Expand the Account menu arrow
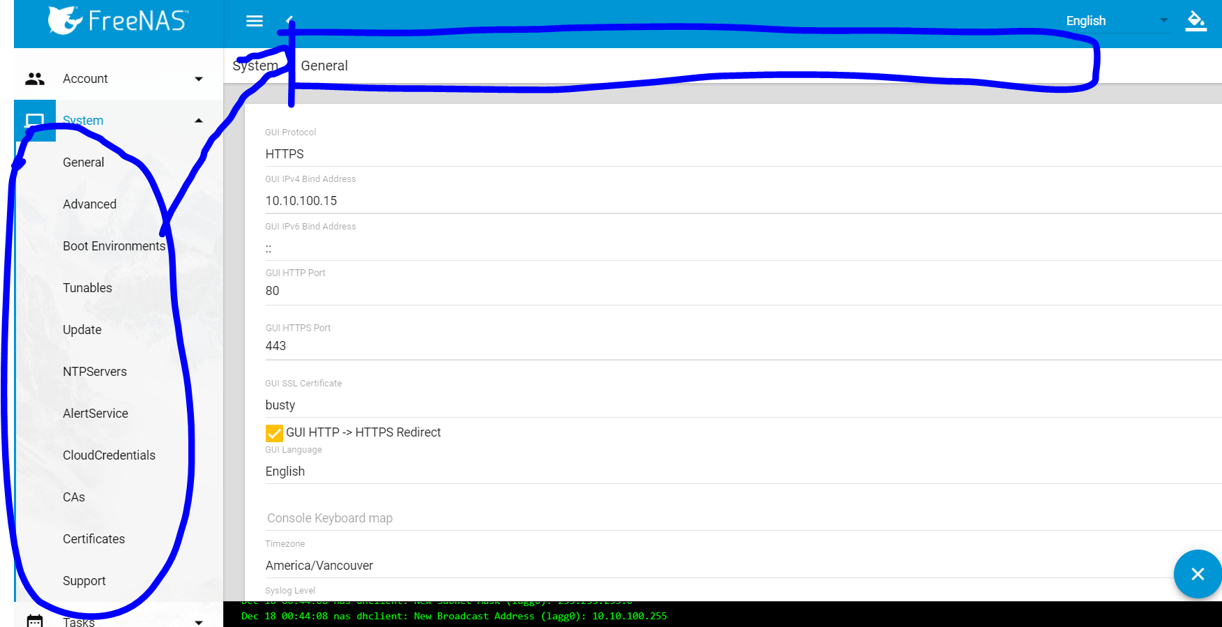This screenshot has width=1222, height=627. 199,79
